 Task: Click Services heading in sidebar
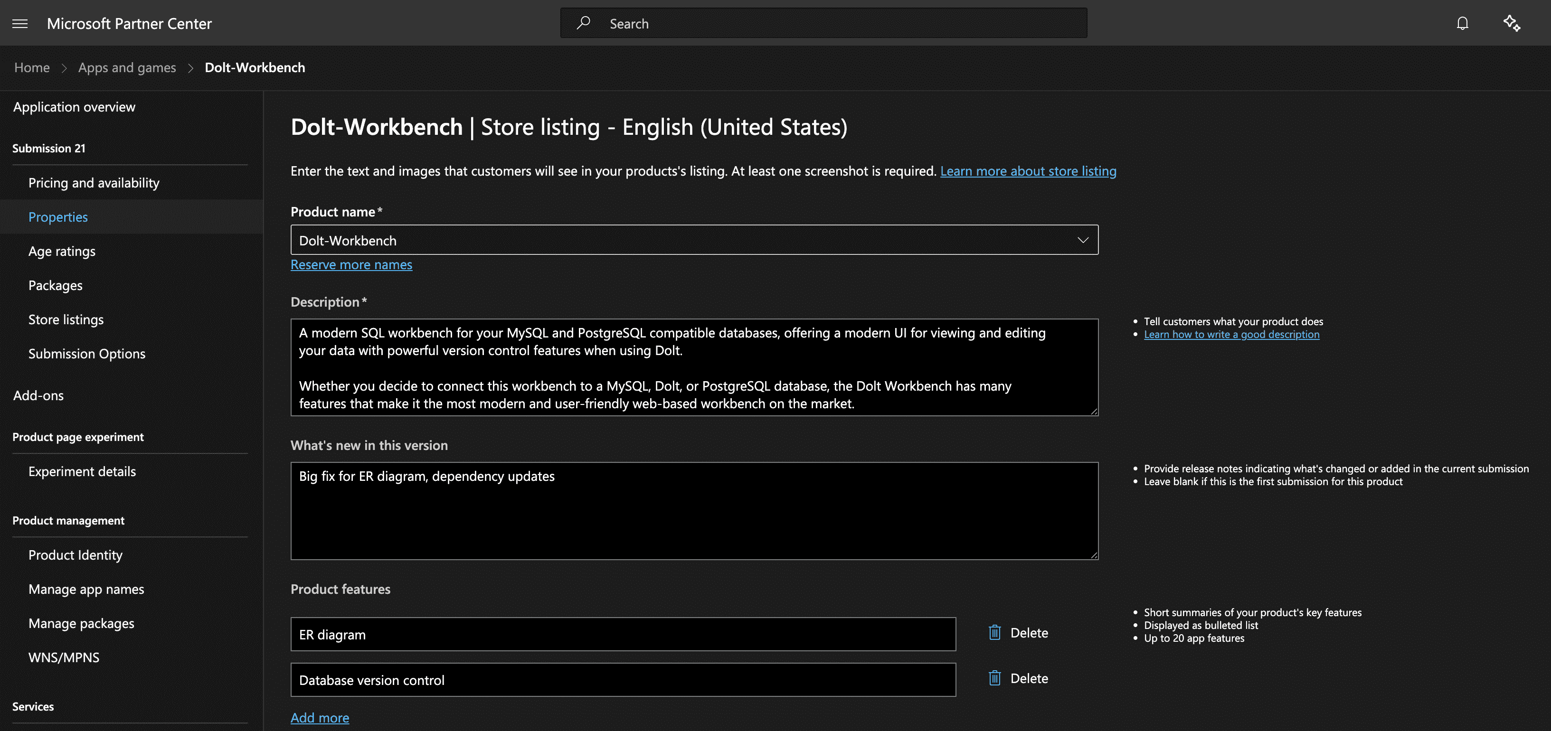point(33,706)
